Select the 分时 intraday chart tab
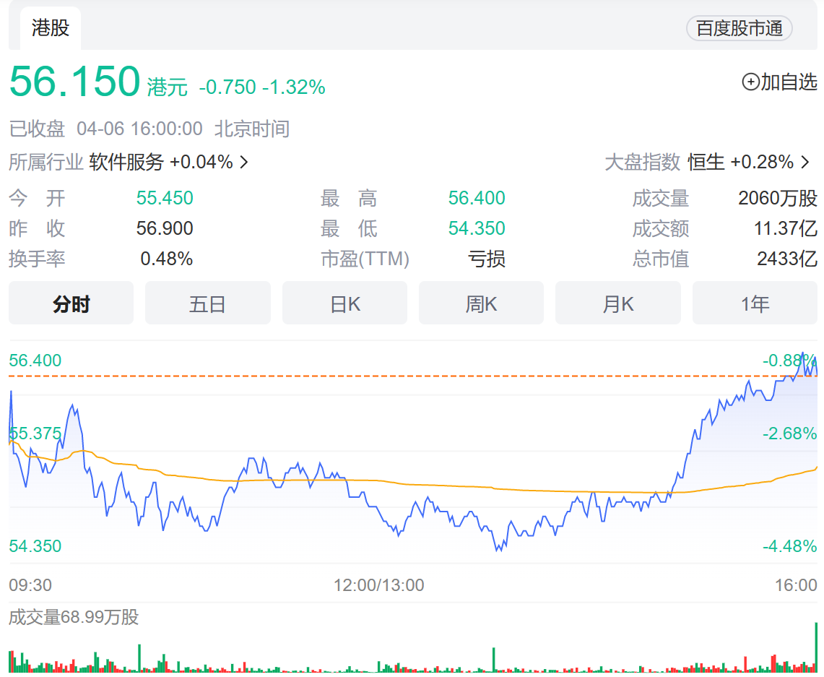Viewport: 824px width, 677px height. coord(70,303)
